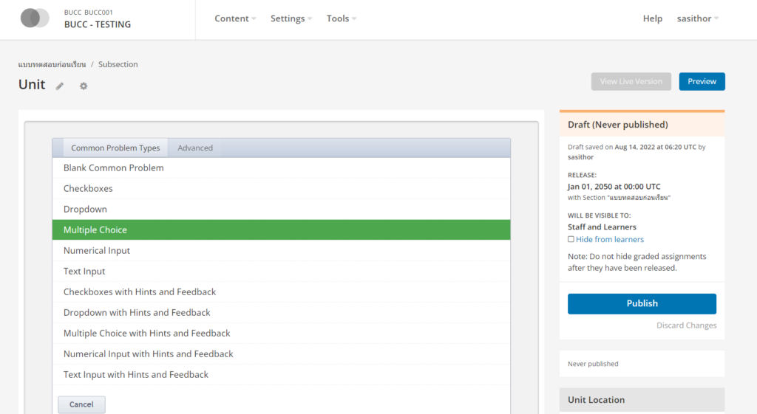Click the Studio logo in the header
The image size is (757, 414).
click(x=35, y=18)
